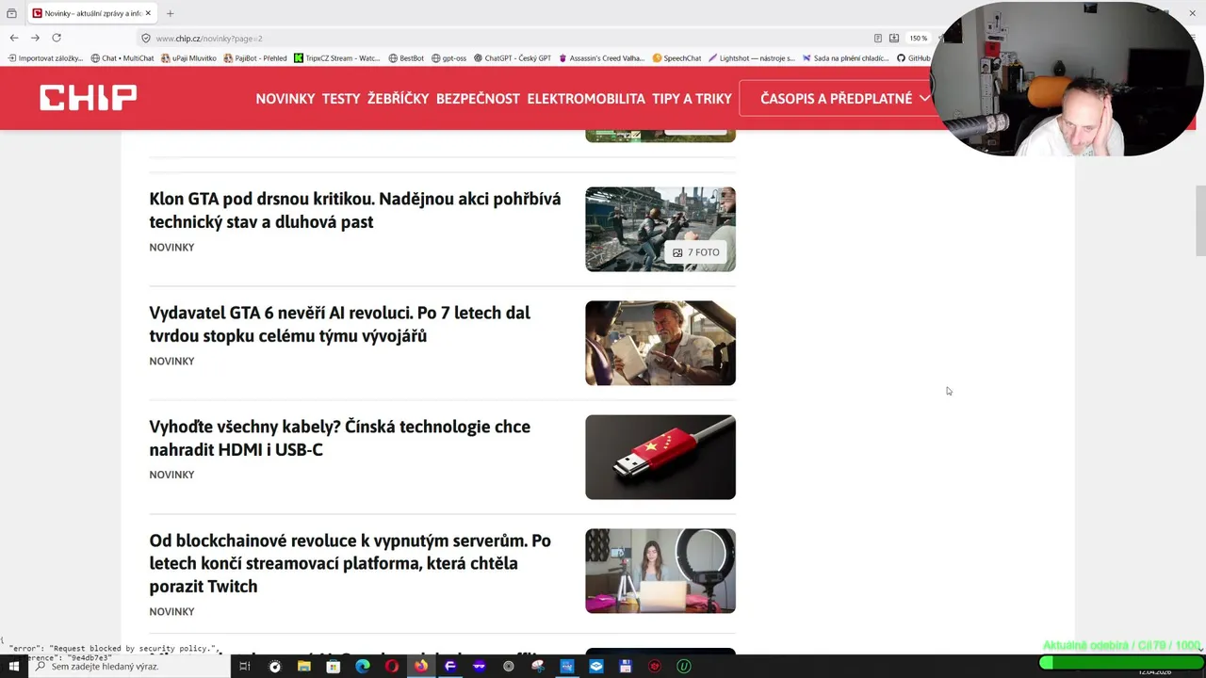The image size is (1206, 678).
Task: Open GitHub bookmark
Action: [x=914, y=58]
